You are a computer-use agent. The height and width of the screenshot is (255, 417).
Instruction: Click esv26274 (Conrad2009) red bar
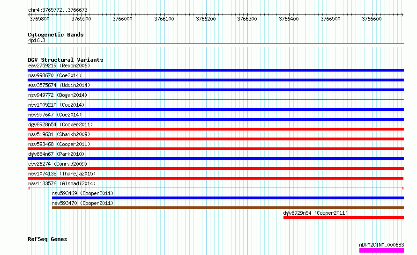(216, 168)
